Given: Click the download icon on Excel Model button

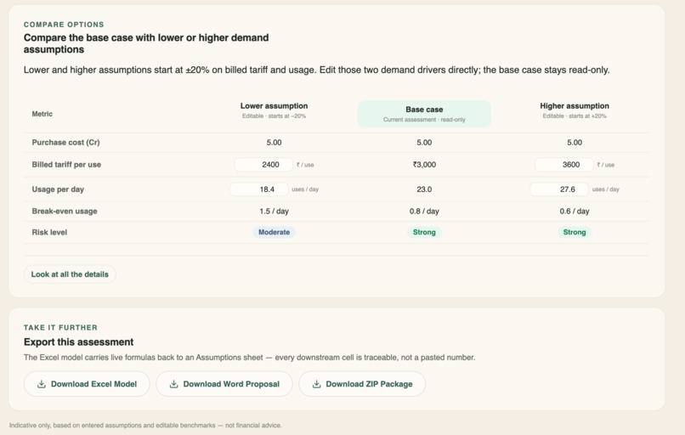Looking at the screenshot, I should coord(42,384).
